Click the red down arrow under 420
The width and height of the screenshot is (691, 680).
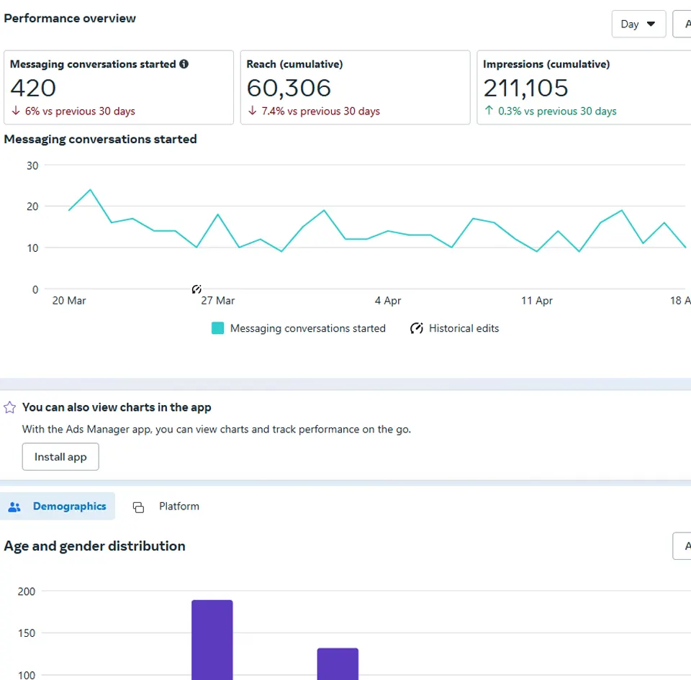coord(15,112)
